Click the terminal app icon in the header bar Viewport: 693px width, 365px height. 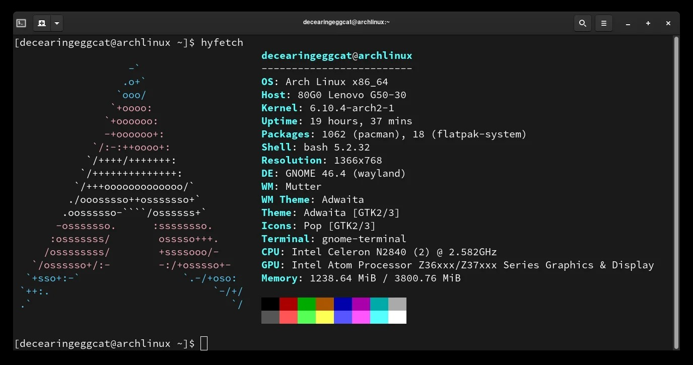21,23
